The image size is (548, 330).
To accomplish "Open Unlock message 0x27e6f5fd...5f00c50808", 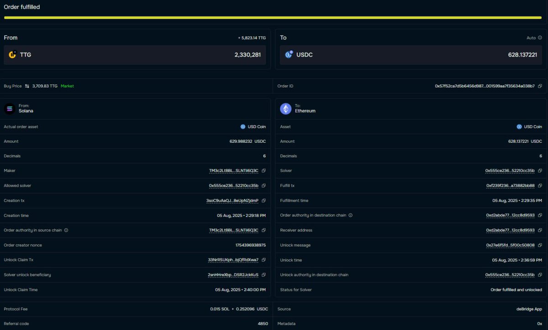I will point(511,245).
